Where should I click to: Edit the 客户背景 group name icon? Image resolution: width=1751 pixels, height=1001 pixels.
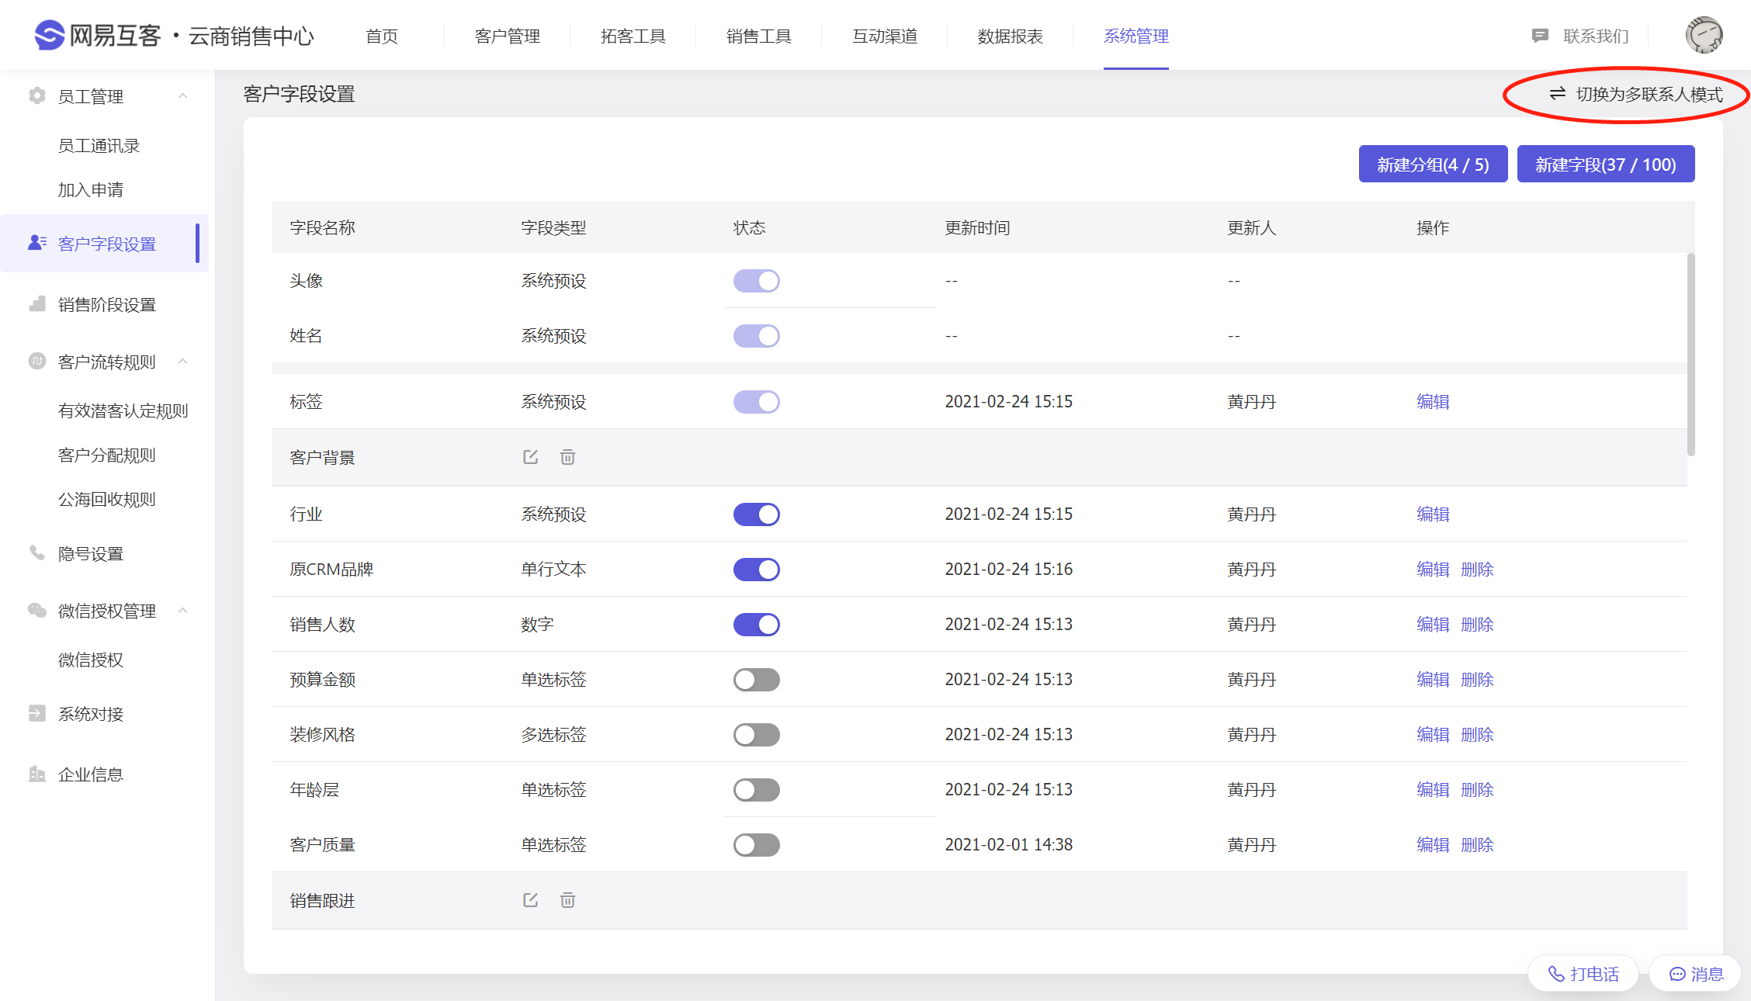point(530,457)
